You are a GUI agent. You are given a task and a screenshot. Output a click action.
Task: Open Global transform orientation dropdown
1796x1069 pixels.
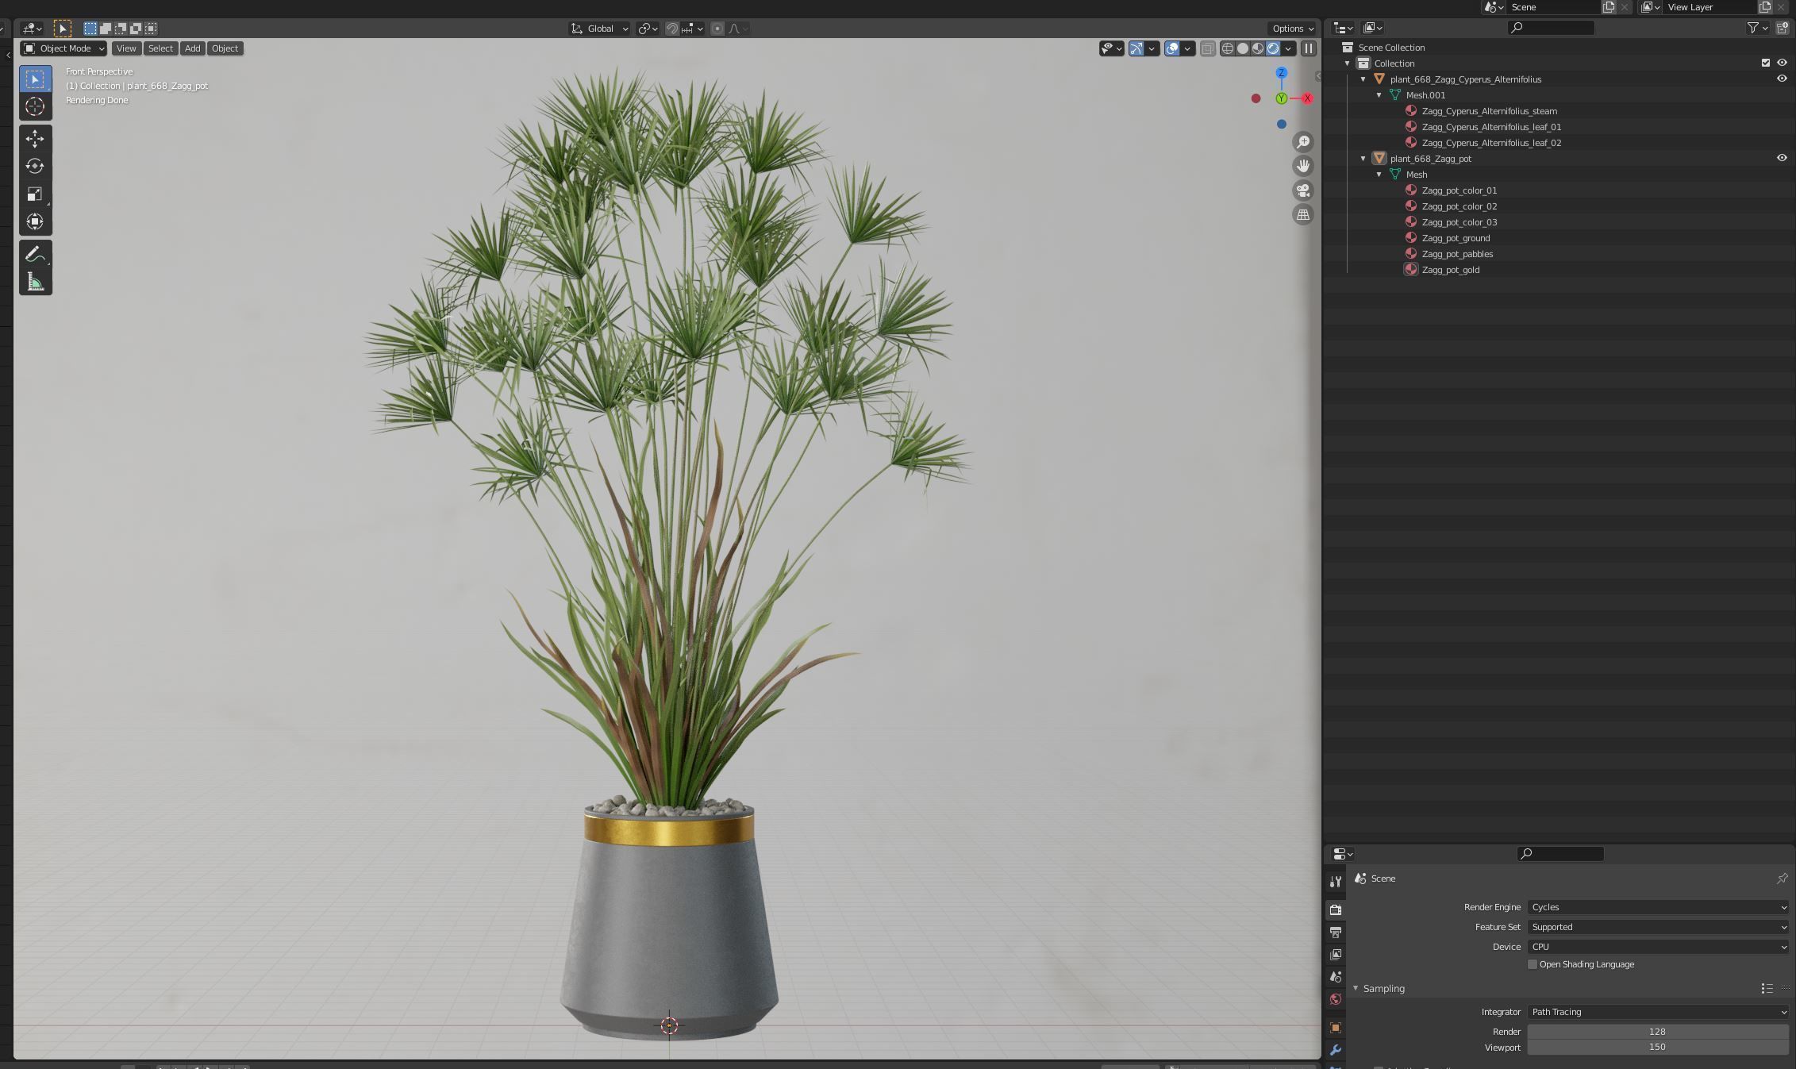[x=599, y=29]
